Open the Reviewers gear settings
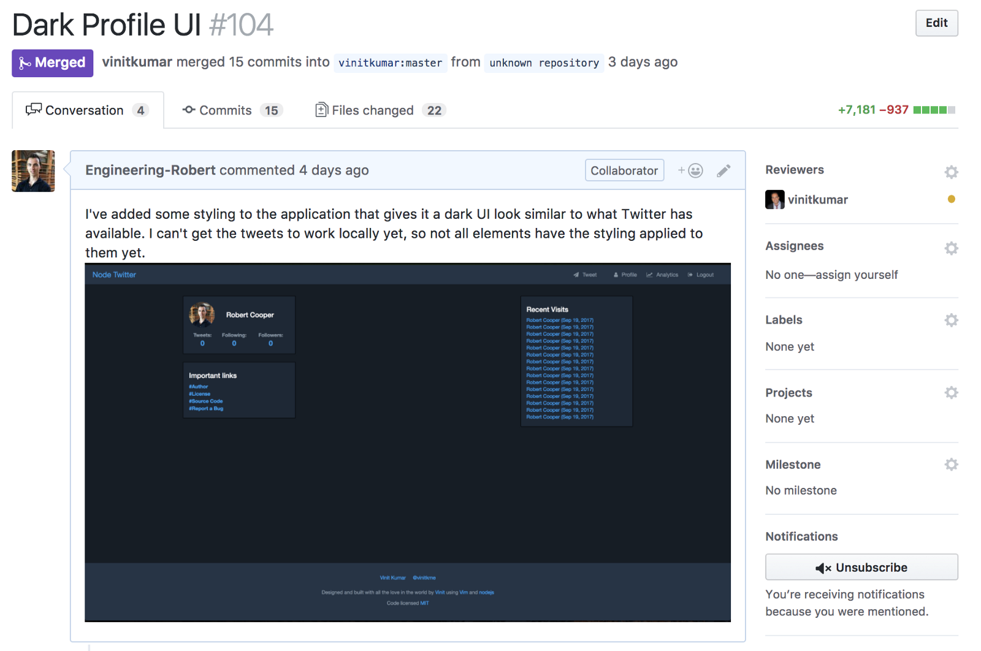 click(951, 172)
